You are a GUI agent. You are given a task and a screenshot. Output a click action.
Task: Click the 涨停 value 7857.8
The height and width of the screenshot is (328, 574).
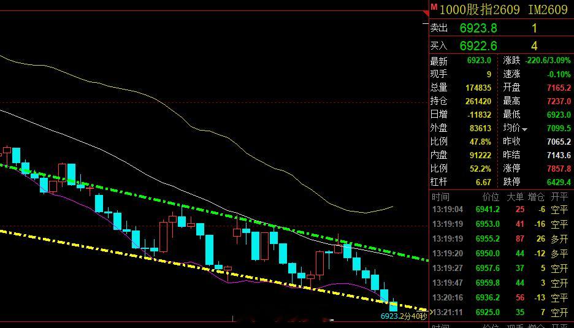coord(559,169)
